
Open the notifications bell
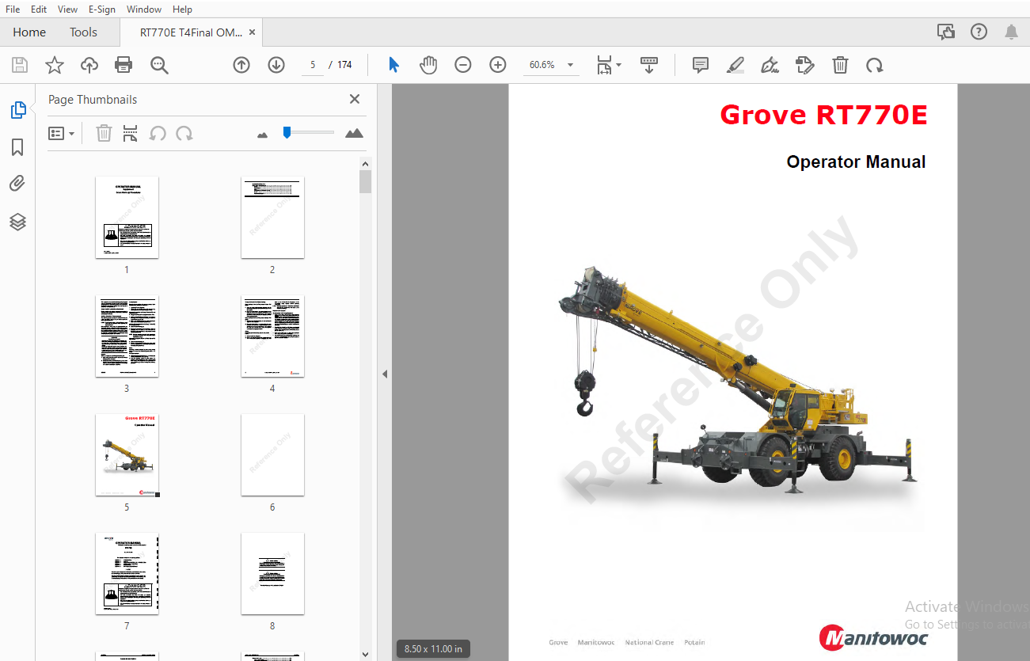point(1011,32)
